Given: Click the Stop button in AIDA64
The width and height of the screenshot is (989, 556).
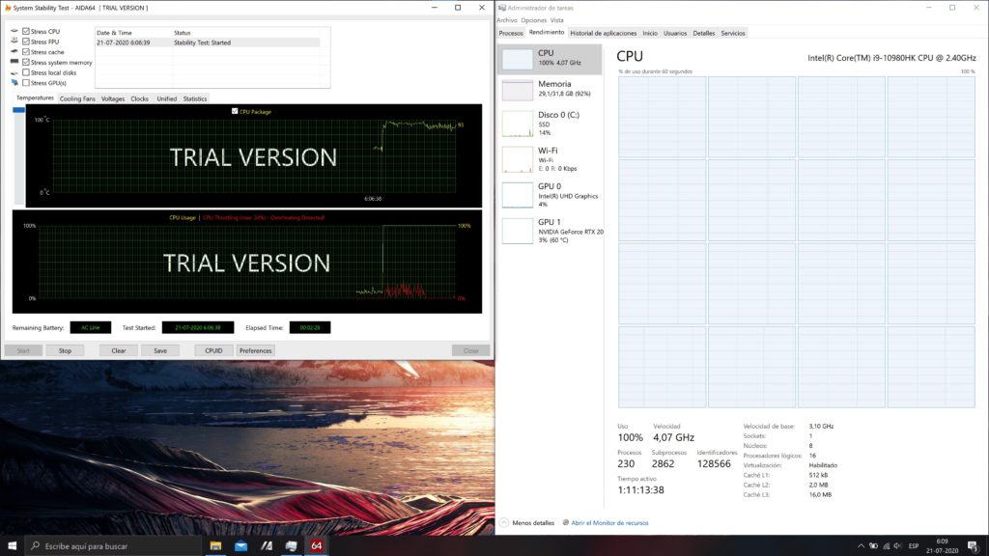Looking at the screenshot, I should 65,350.
